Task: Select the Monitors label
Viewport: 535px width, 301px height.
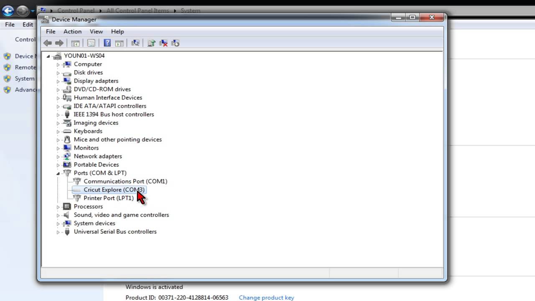Action: [x=86, y=148]
